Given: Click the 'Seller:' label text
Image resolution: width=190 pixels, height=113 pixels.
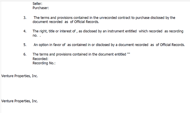Looking at the screenshot, I should 37,4.
